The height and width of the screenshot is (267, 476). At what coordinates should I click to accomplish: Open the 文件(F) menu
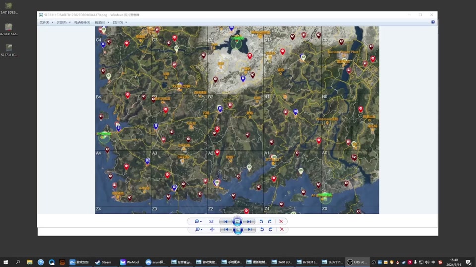(45, 22)
